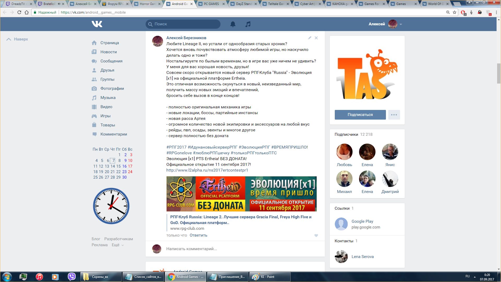Image resolution: width=501 pixels, height=282 pixels.
Task: Switch to the Horror Games tab
Action: point(148,4)
